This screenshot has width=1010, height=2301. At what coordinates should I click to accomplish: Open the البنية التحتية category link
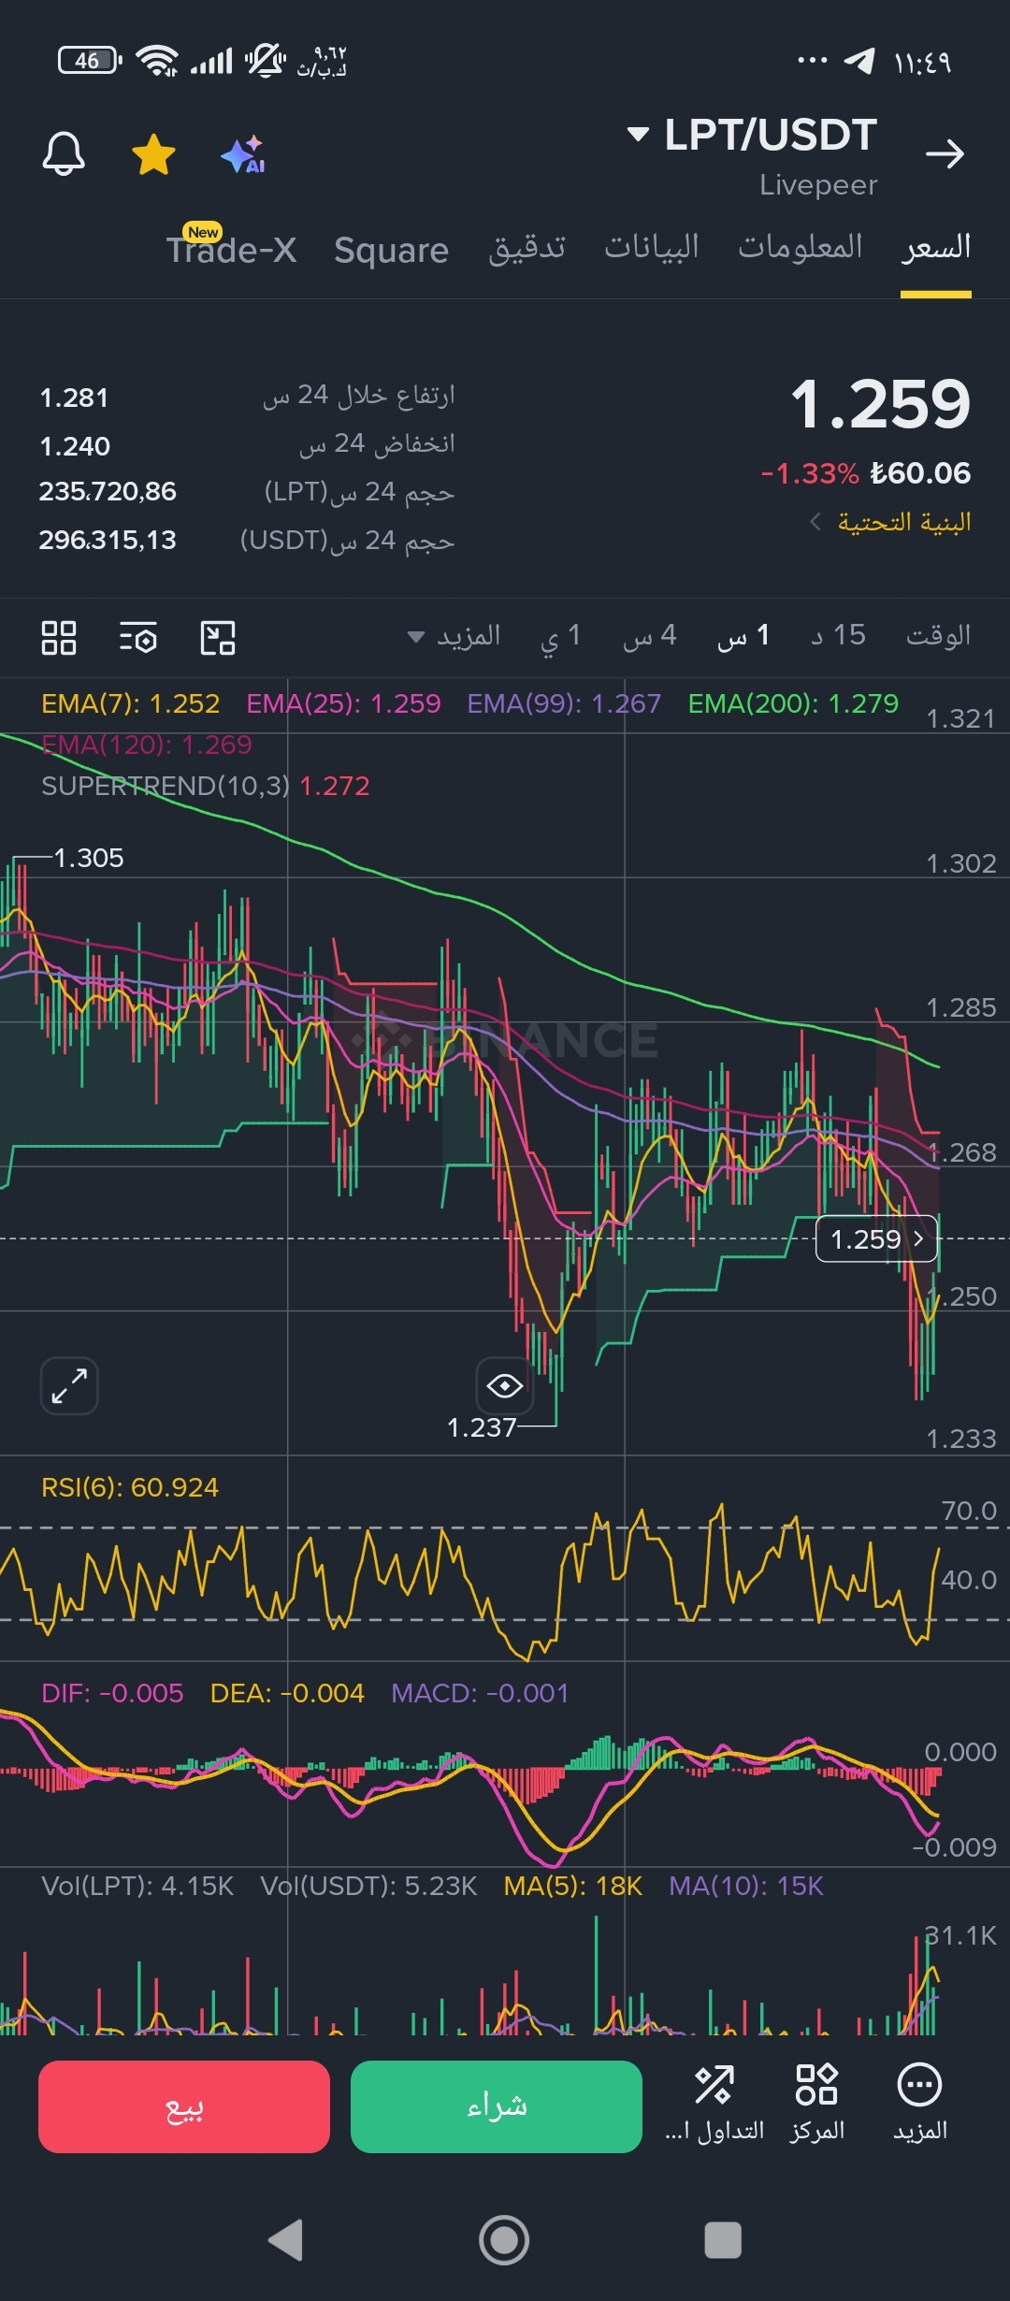(x=890, y=522)
